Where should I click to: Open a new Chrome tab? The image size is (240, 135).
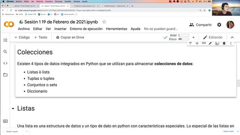tap(132, 6)
